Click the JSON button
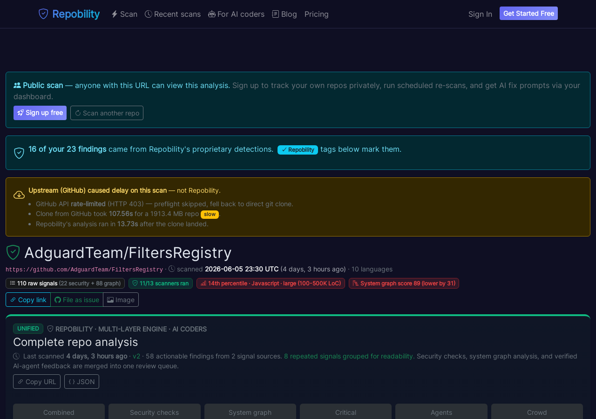596x419 pixels. coord(81,381)
